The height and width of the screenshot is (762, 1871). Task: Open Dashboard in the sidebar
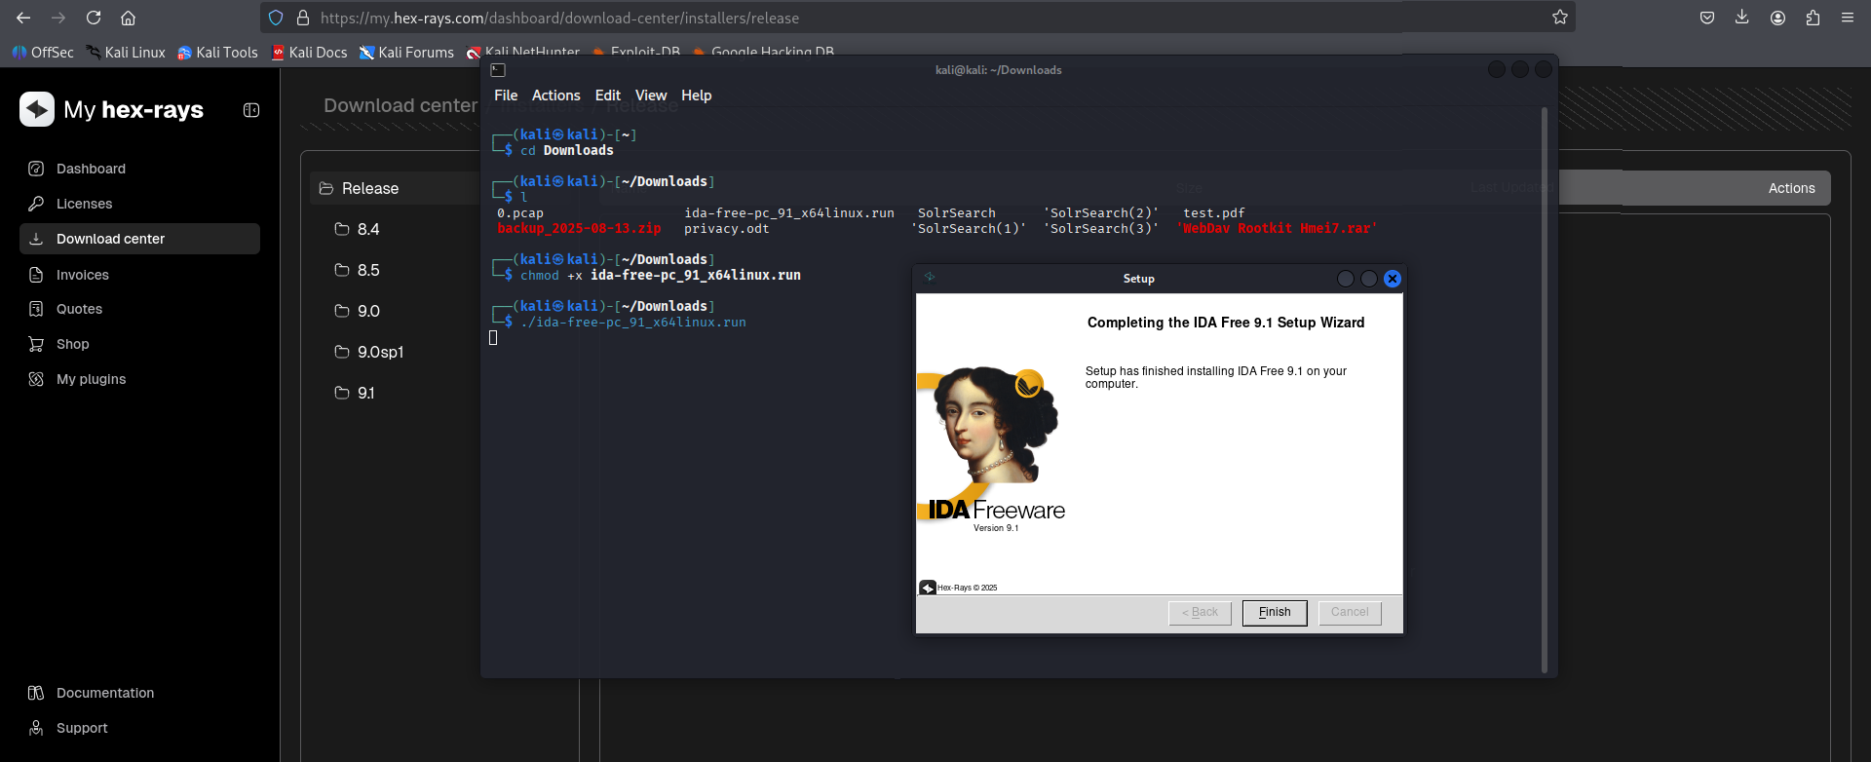(139, 169)
